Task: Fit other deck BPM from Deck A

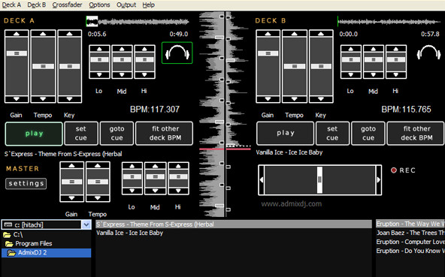Action: click(x=165, y=134)
